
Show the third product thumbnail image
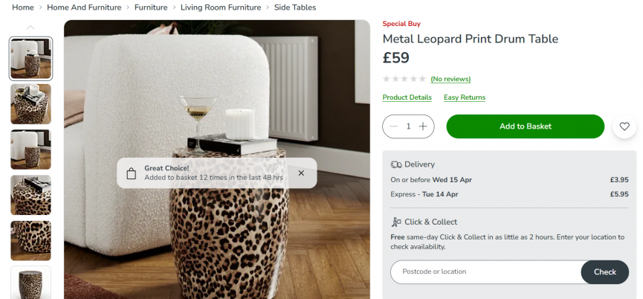[30, 149]
